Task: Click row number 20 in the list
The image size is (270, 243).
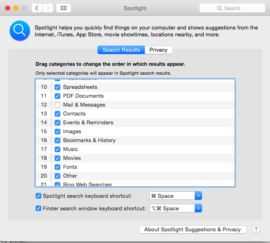Action: 44,176
